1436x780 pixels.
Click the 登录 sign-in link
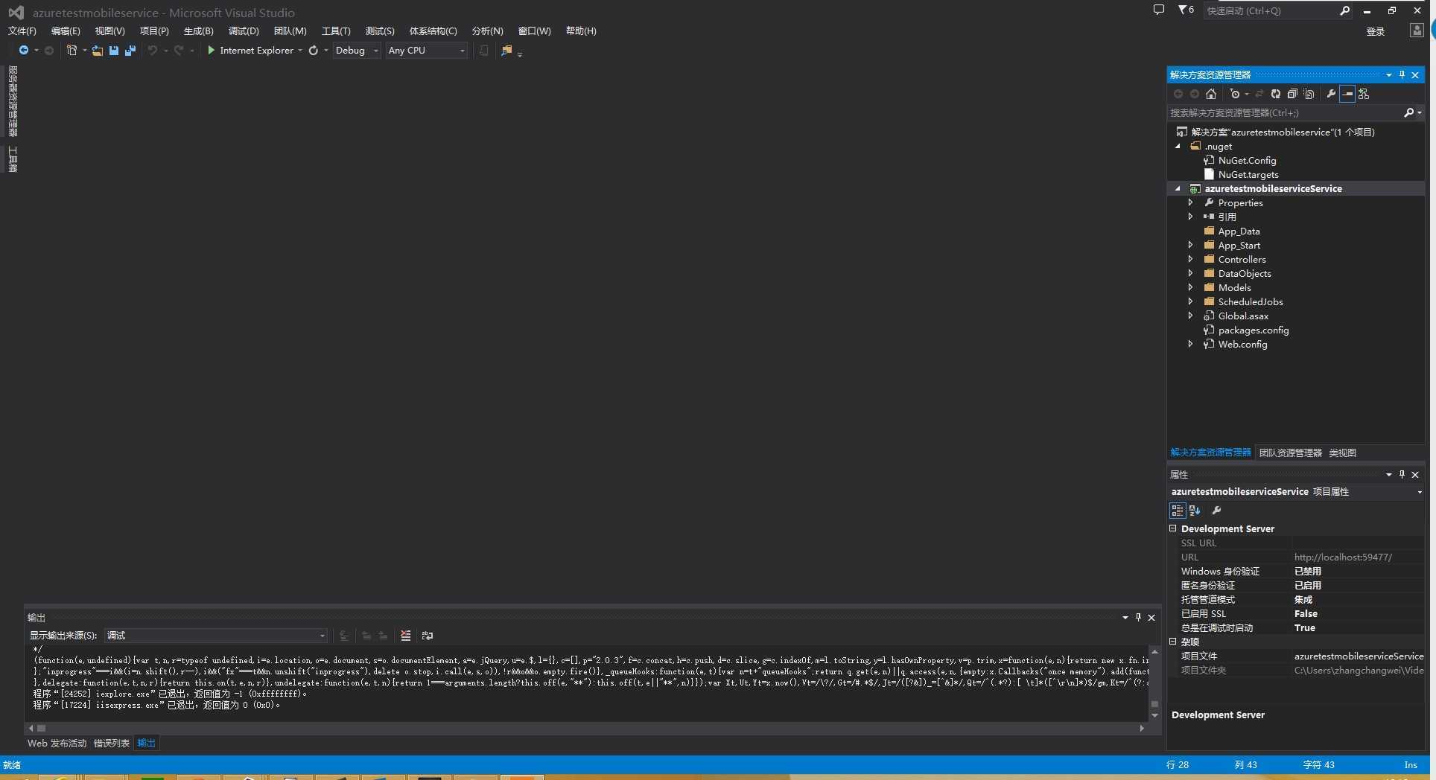1376,31
